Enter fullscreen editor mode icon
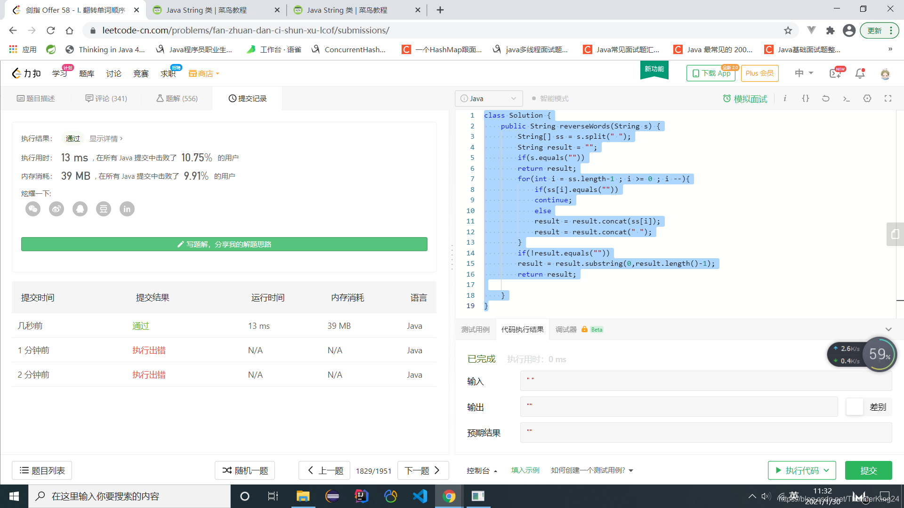The width and height of the screenshot is (904, 508). [x=888, y=98]
